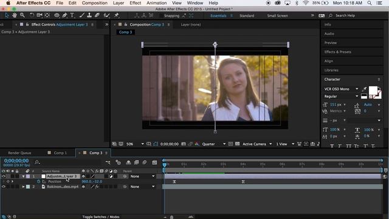Select the Unified Camera tool
The width and height of the screenshot is (389, 219).
coord(39,15)
